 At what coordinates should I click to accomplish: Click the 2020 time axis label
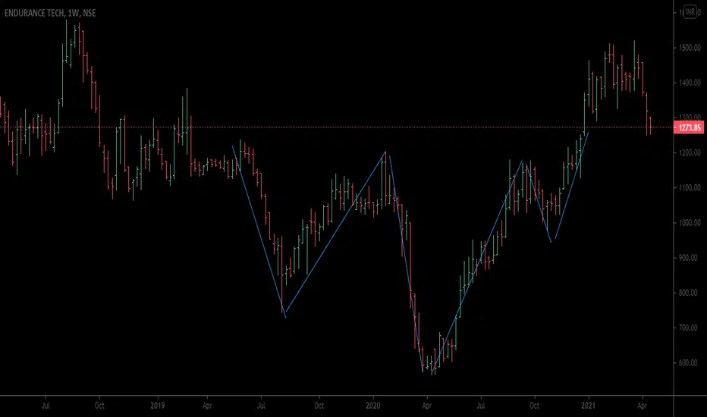(373, 406)
